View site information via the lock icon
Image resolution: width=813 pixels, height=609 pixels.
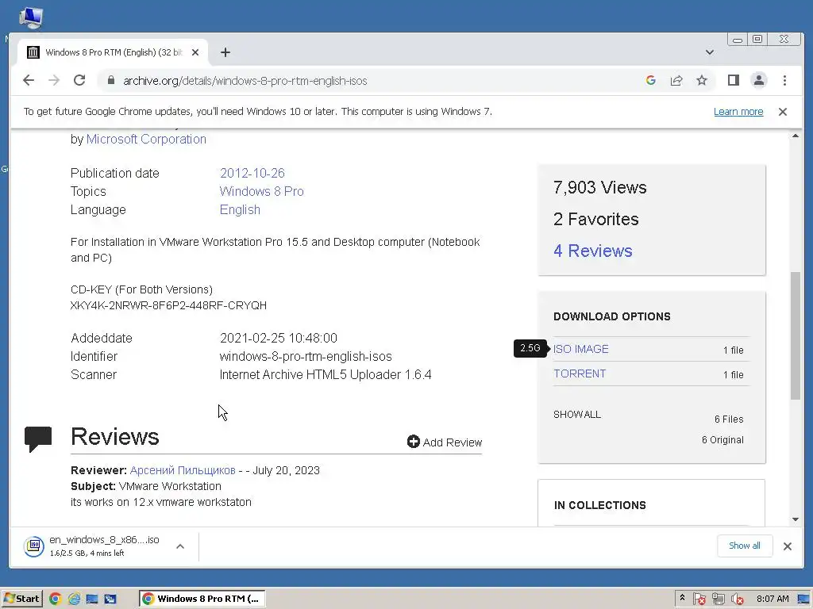[x=110, y=80]
